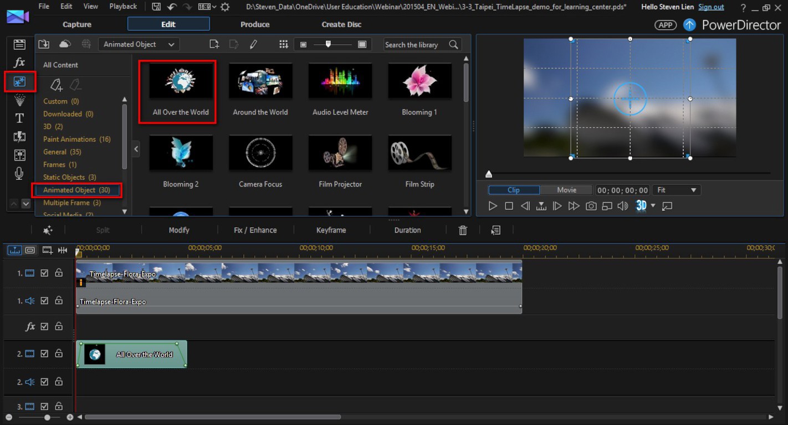Lock video track 1
Screen dimensions: 788x425
[x=58, y=273]
